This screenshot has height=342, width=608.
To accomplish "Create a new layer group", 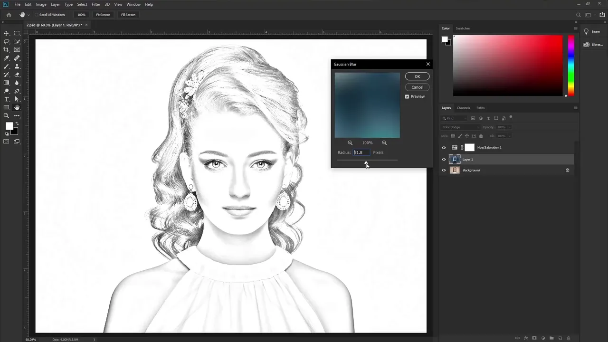I will pyautogui.click(x=551, y=338).
